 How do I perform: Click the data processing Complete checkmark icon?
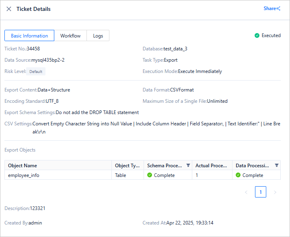[x=238, y=175]
